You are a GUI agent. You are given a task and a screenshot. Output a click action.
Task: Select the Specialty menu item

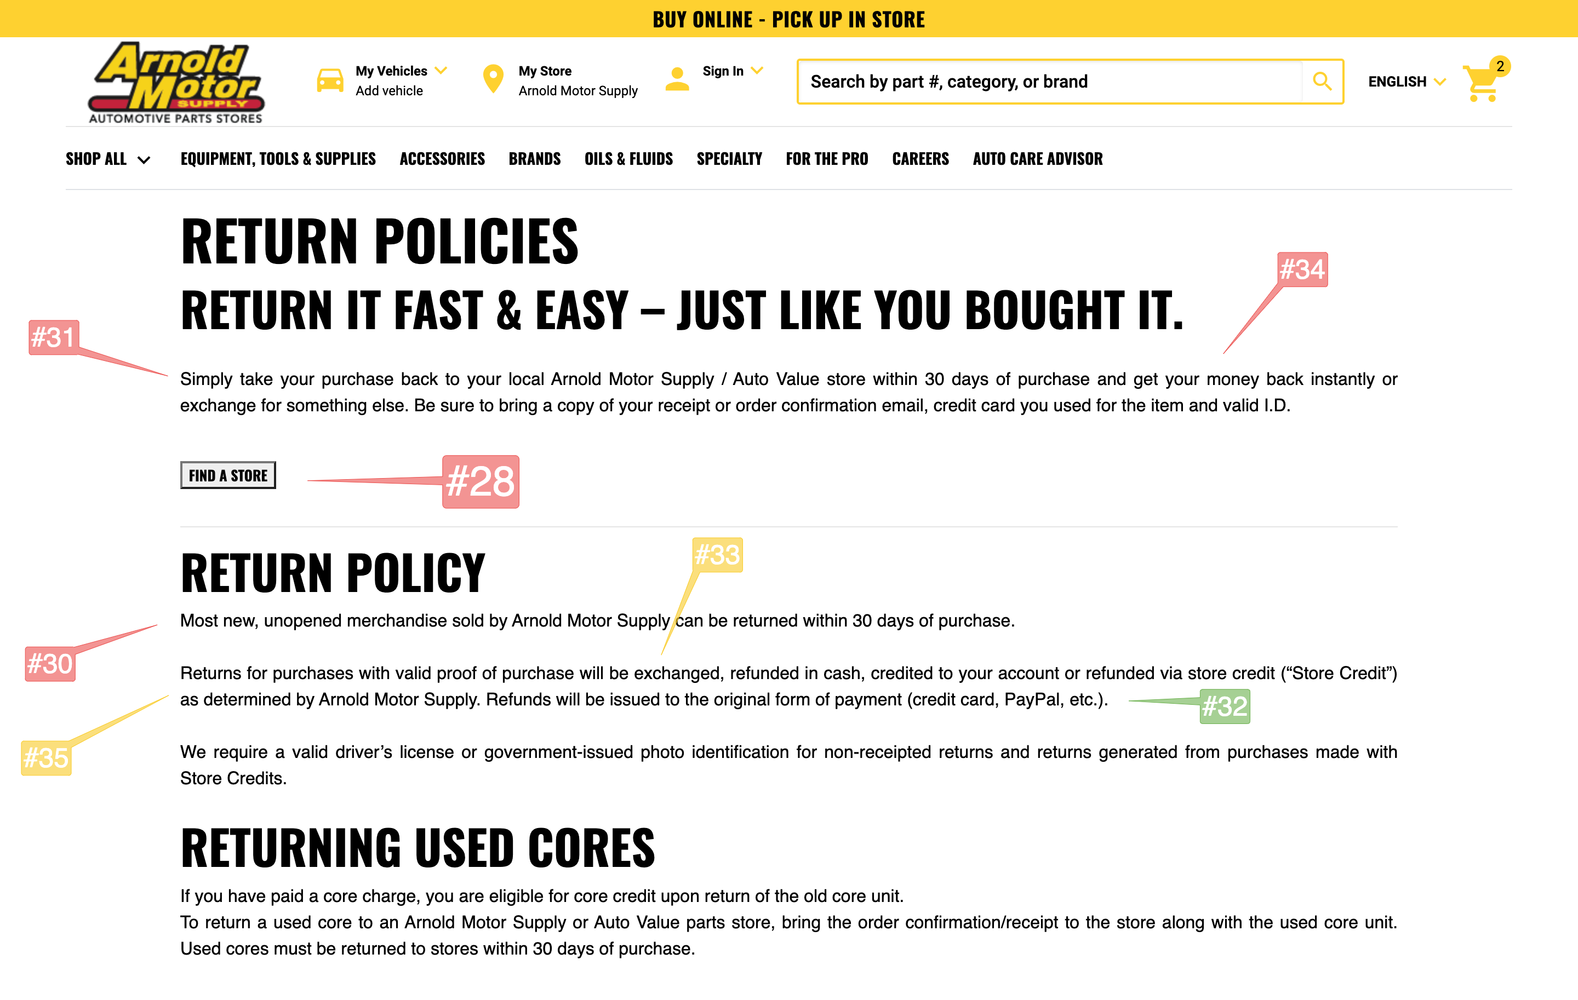[729, 159]
